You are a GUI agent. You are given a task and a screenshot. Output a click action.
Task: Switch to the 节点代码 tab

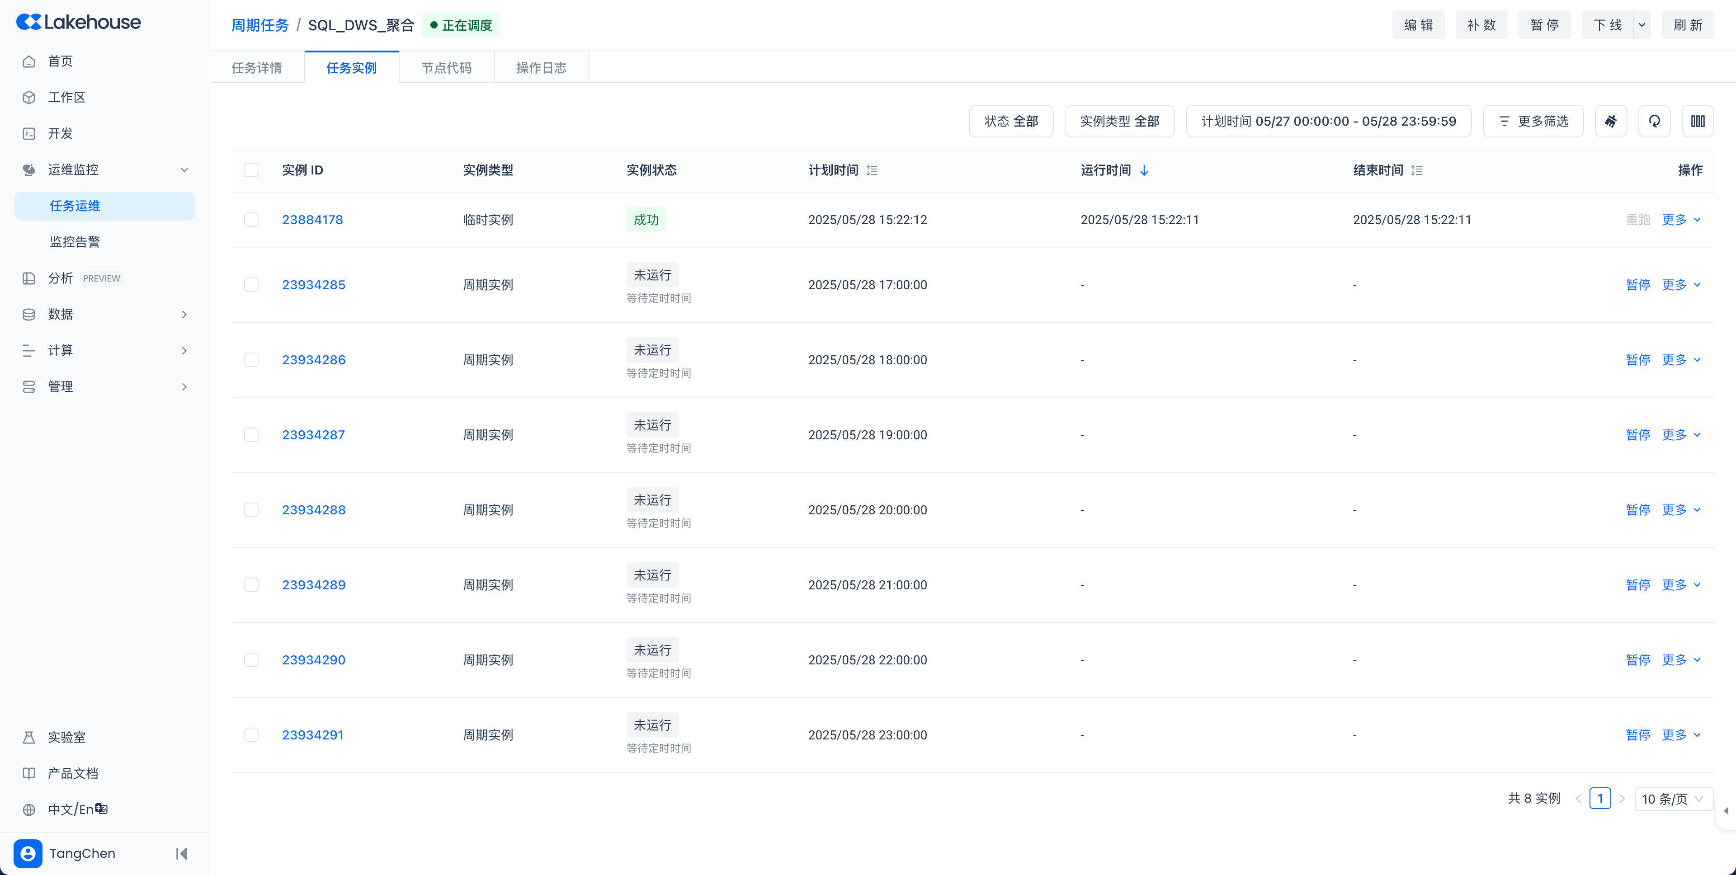pos(446,67)
